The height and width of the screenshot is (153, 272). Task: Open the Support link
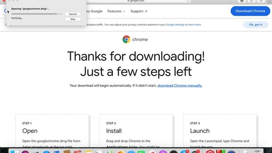point(139,11)
